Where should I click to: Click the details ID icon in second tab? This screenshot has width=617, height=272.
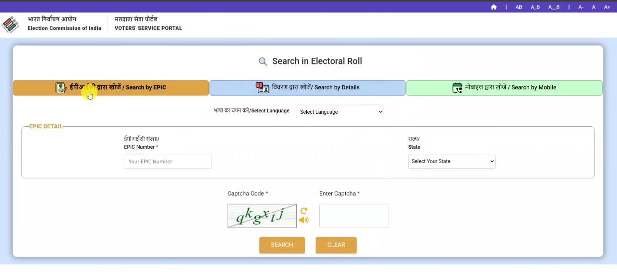[x=262, y=88]
